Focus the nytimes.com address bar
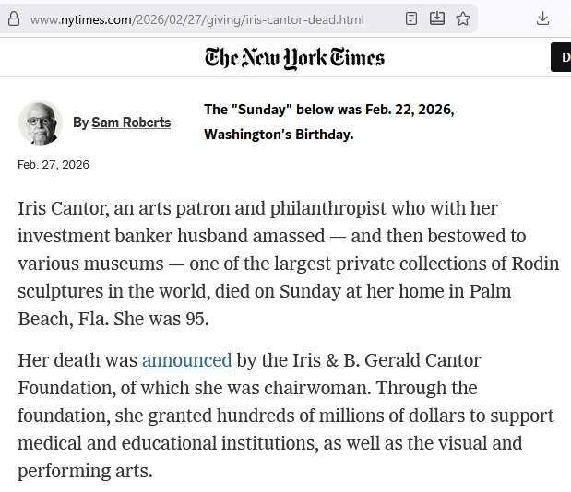This screenshot has height=492, width=571. [x=197, y=19]
